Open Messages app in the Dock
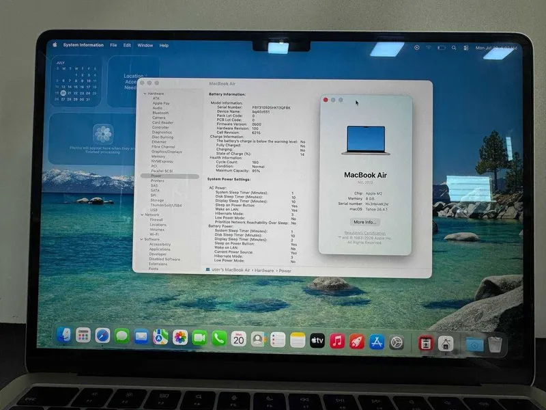The width and height of the screenshot is (546, 410). [x=122, y=336]
